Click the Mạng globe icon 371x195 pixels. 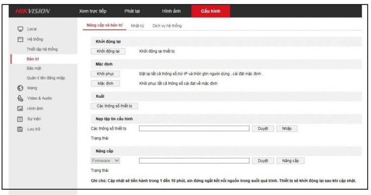click(x=21, y=88)
